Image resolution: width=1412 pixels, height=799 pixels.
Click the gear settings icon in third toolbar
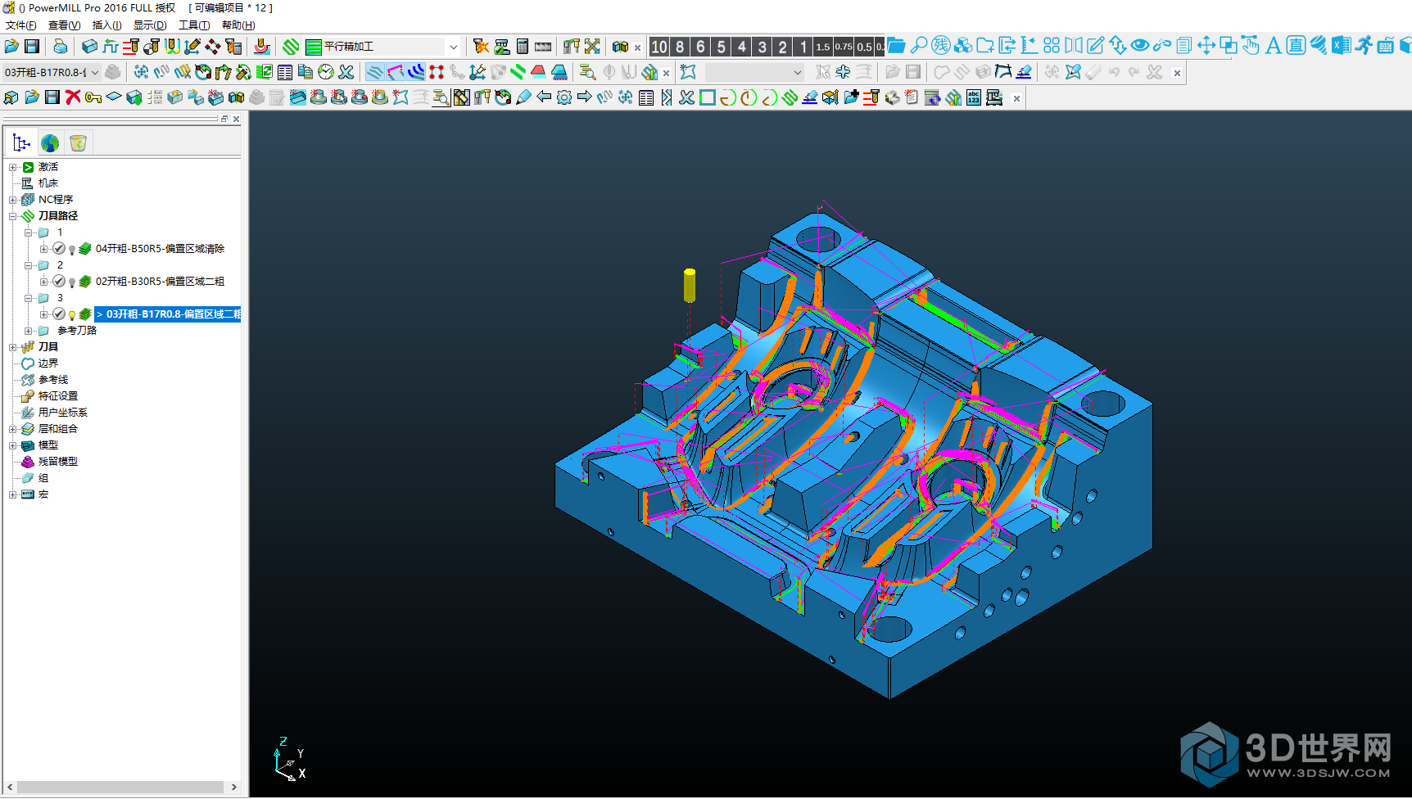[x=564, y=97]
